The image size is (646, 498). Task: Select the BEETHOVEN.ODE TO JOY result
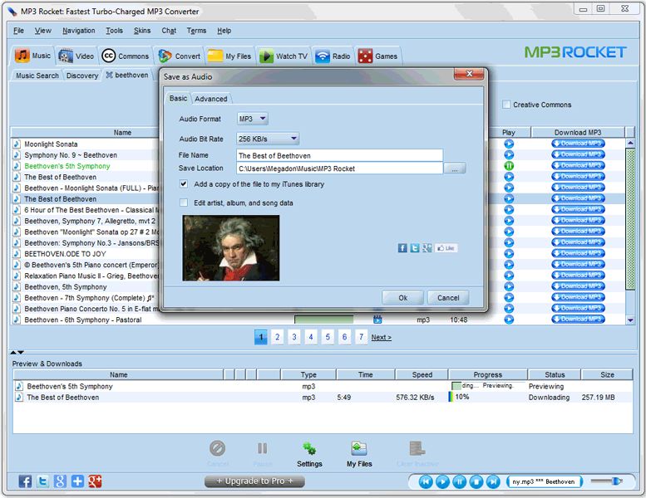point(65,254)
